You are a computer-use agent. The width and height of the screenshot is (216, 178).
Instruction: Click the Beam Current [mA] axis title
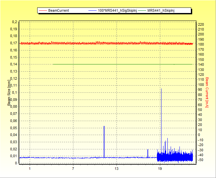[207, 92]
